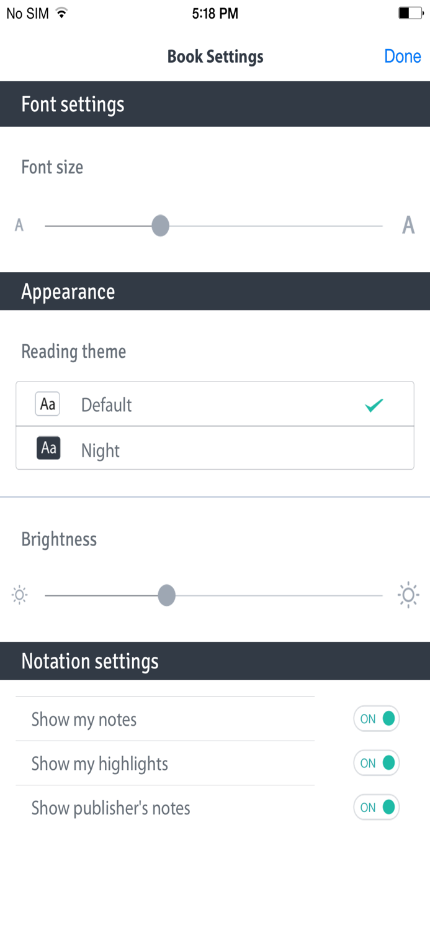Tap the Show publisher's notes label
Image resolution: width=430 pixels, height=932 pixels.
110,808
